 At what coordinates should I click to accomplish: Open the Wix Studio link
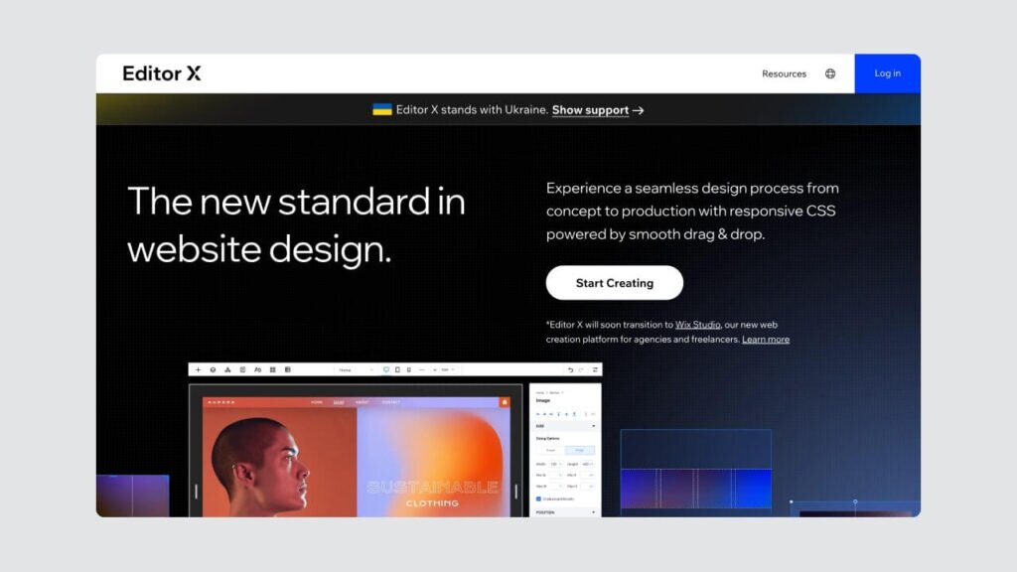coord(697,325)
